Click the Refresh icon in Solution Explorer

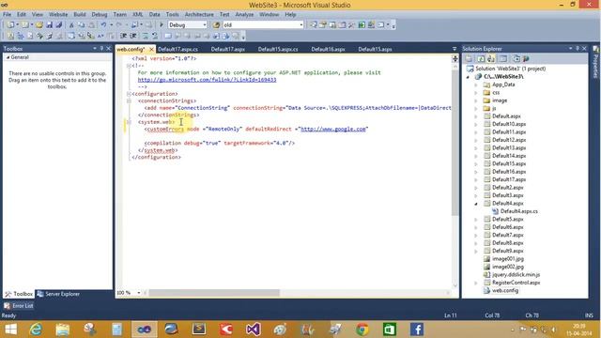pos(481,58)
